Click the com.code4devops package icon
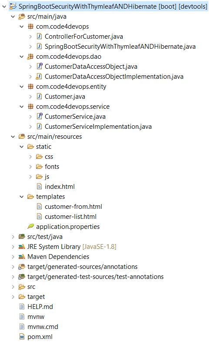Viewport: 211px width, 342px height. (30, 27)
